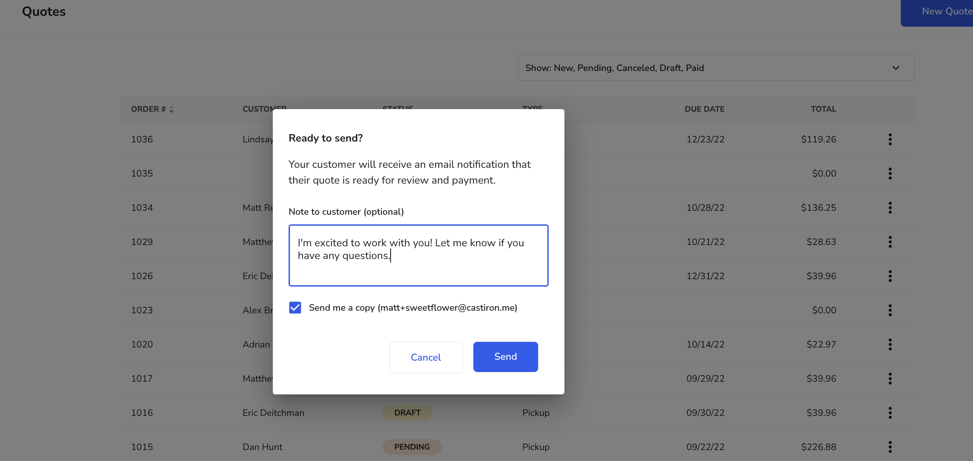Select the order 1015 Dan Hunt row
Screen dimensions: 973x461
click(517, 447)
